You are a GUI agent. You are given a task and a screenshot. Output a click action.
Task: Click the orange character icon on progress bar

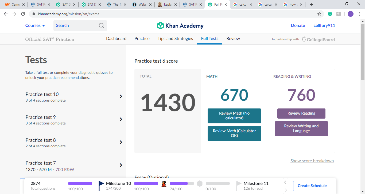tap(164, 184)
